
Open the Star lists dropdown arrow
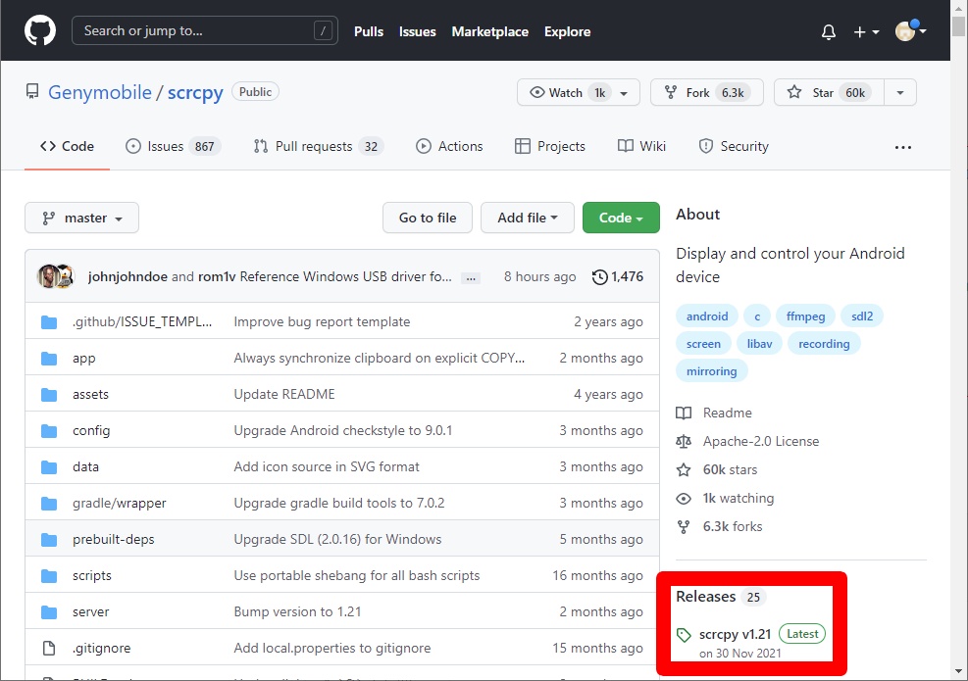(x=900, y=92)
